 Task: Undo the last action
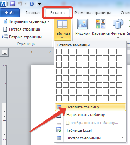[20, 4]
